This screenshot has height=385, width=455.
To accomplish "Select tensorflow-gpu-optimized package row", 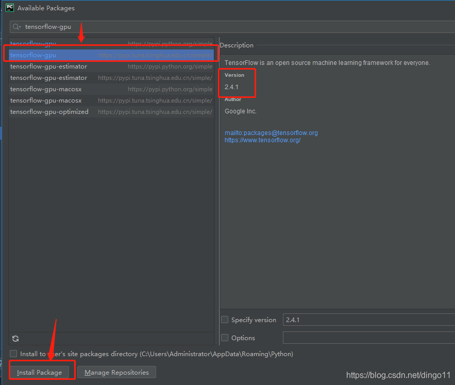I will [111, 111].
